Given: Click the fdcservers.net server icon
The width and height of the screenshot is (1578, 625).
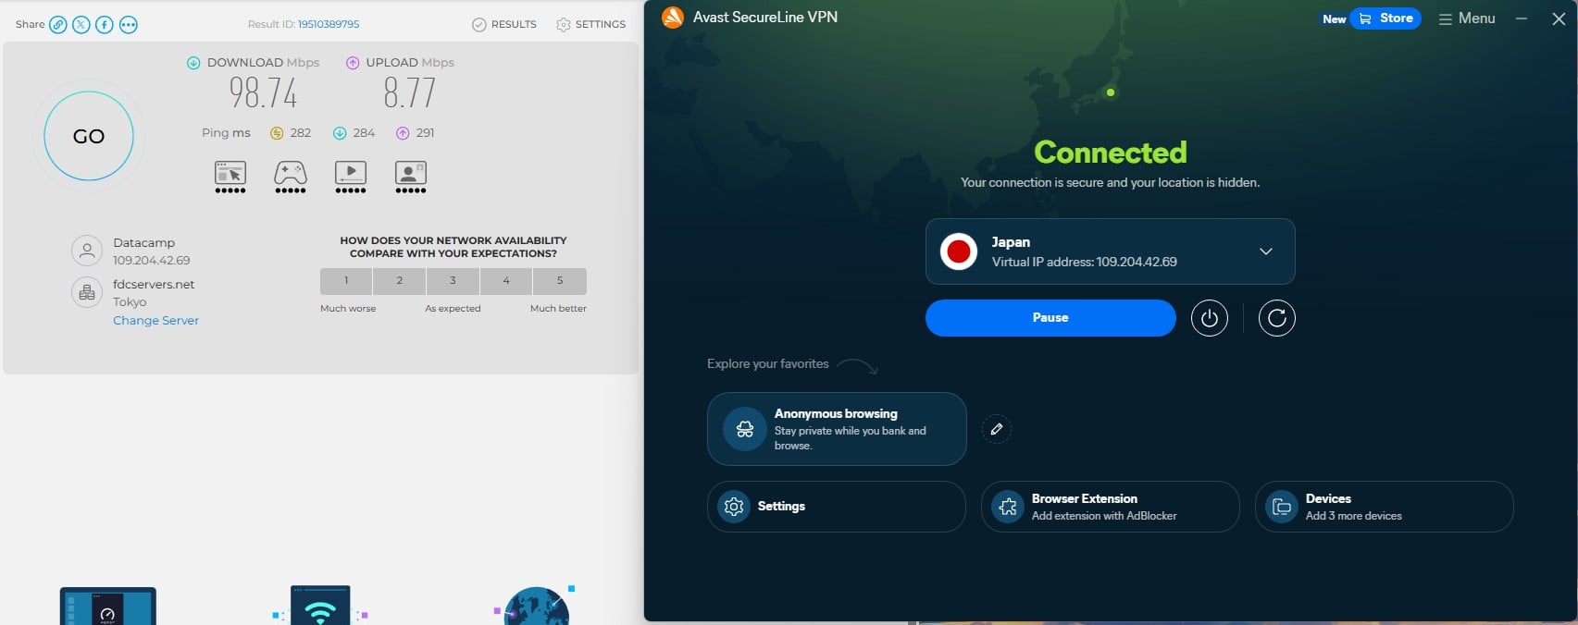Looking at the screenshot, I should [87, 292].
